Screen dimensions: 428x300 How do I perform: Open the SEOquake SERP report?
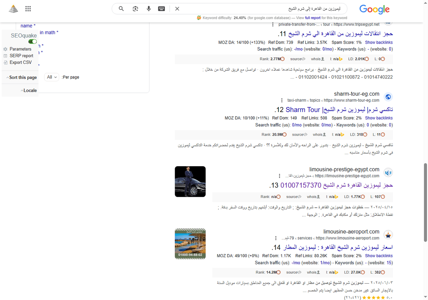tap(21, 56)
